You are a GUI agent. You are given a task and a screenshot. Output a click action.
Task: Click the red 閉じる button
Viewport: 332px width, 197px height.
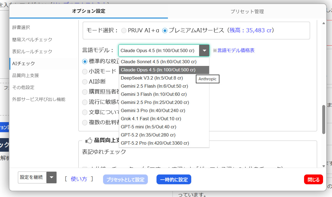point(313,180)
